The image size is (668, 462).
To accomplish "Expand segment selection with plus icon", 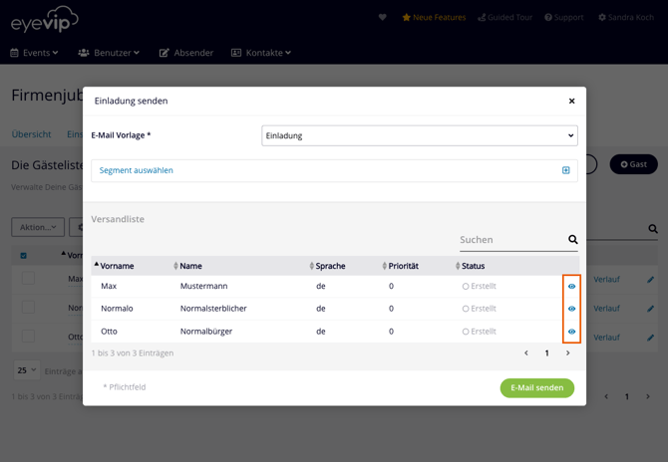I will pyautogui.click(x=565, y=170).
